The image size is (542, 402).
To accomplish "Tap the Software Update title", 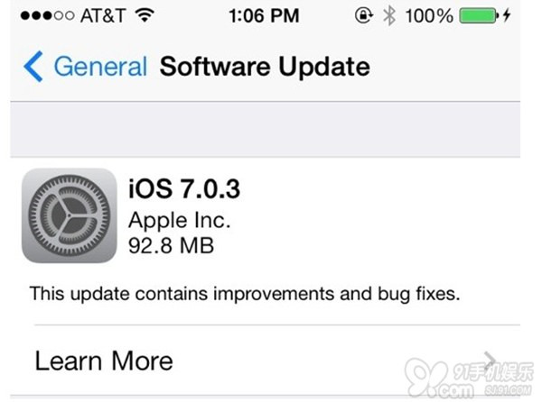I will pos(265,67).
